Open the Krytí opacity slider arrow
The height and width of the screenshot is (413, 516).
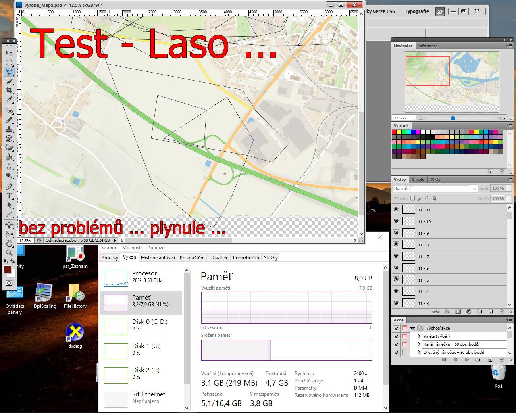coord(508,188)
